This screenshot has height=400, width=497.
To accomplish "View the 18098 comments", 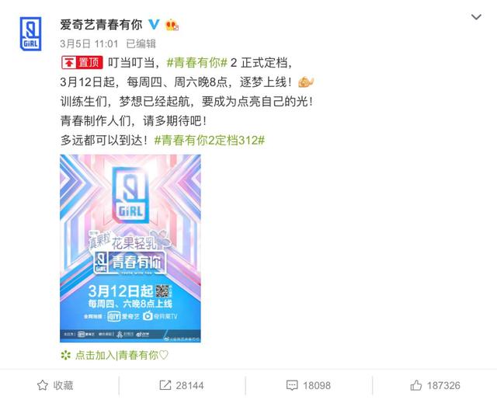I will (x=317, y=386).
